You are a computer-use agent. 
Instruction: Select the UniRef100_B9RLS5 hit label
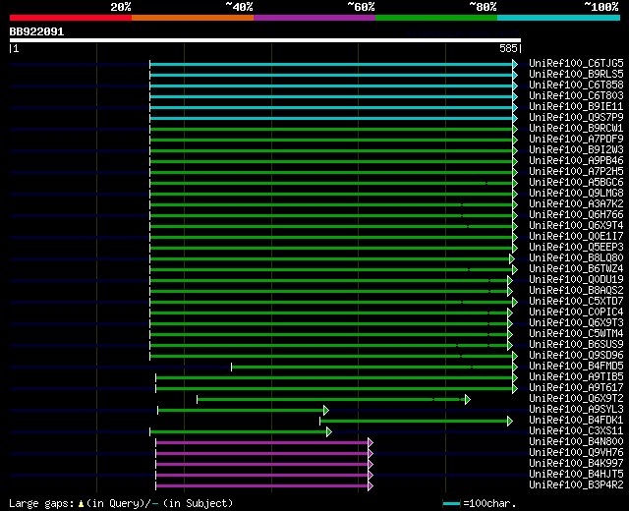tap(576, 75)
